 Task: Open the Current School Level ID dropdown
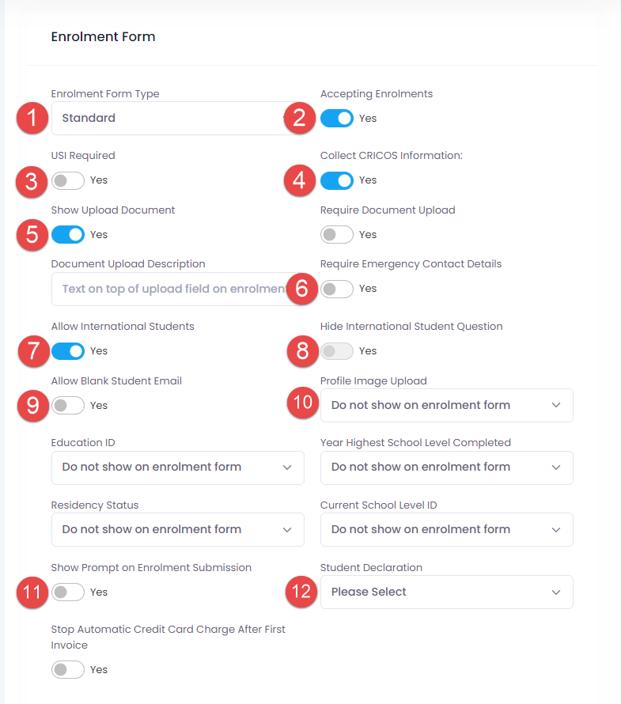[x=446, y=530]
